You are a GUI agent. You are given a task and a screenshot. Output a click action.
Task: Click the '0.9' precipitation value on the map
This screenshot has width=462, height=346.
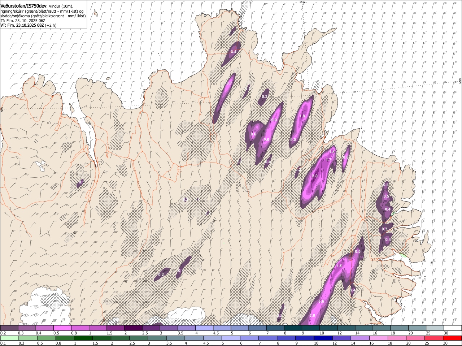point(274,120)
